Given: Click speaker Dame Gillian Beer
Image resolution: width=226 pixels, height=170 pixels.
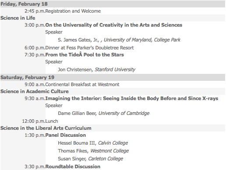Looking at the screenshot, I should click(77, 113).
